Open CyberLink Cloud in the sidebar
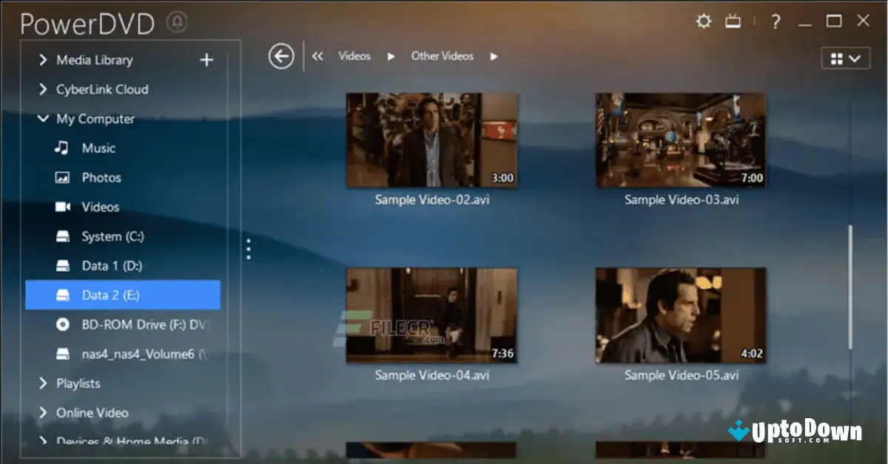This screenshot has width=888, height=464. [x=102, y=89]
